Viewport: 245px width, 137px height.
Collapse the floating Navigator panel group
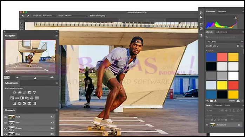[57, 31]
